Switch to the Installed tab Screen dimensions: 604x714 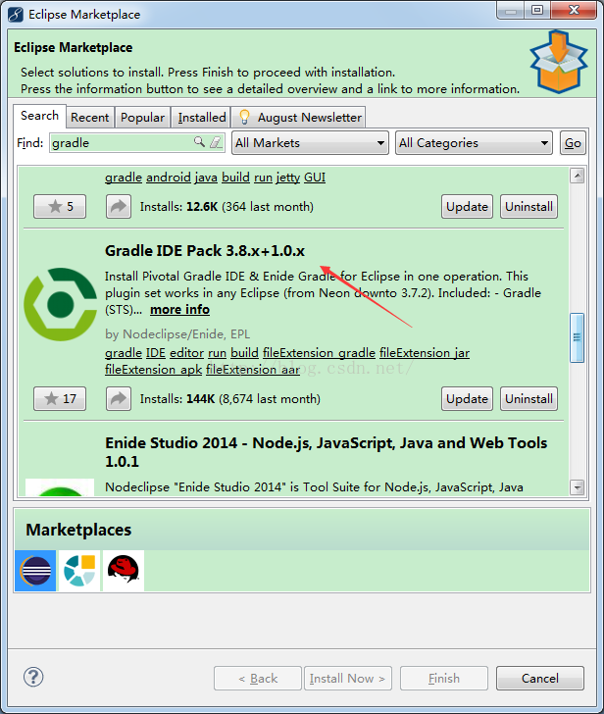pyautogui.click(x=202, y=118)
